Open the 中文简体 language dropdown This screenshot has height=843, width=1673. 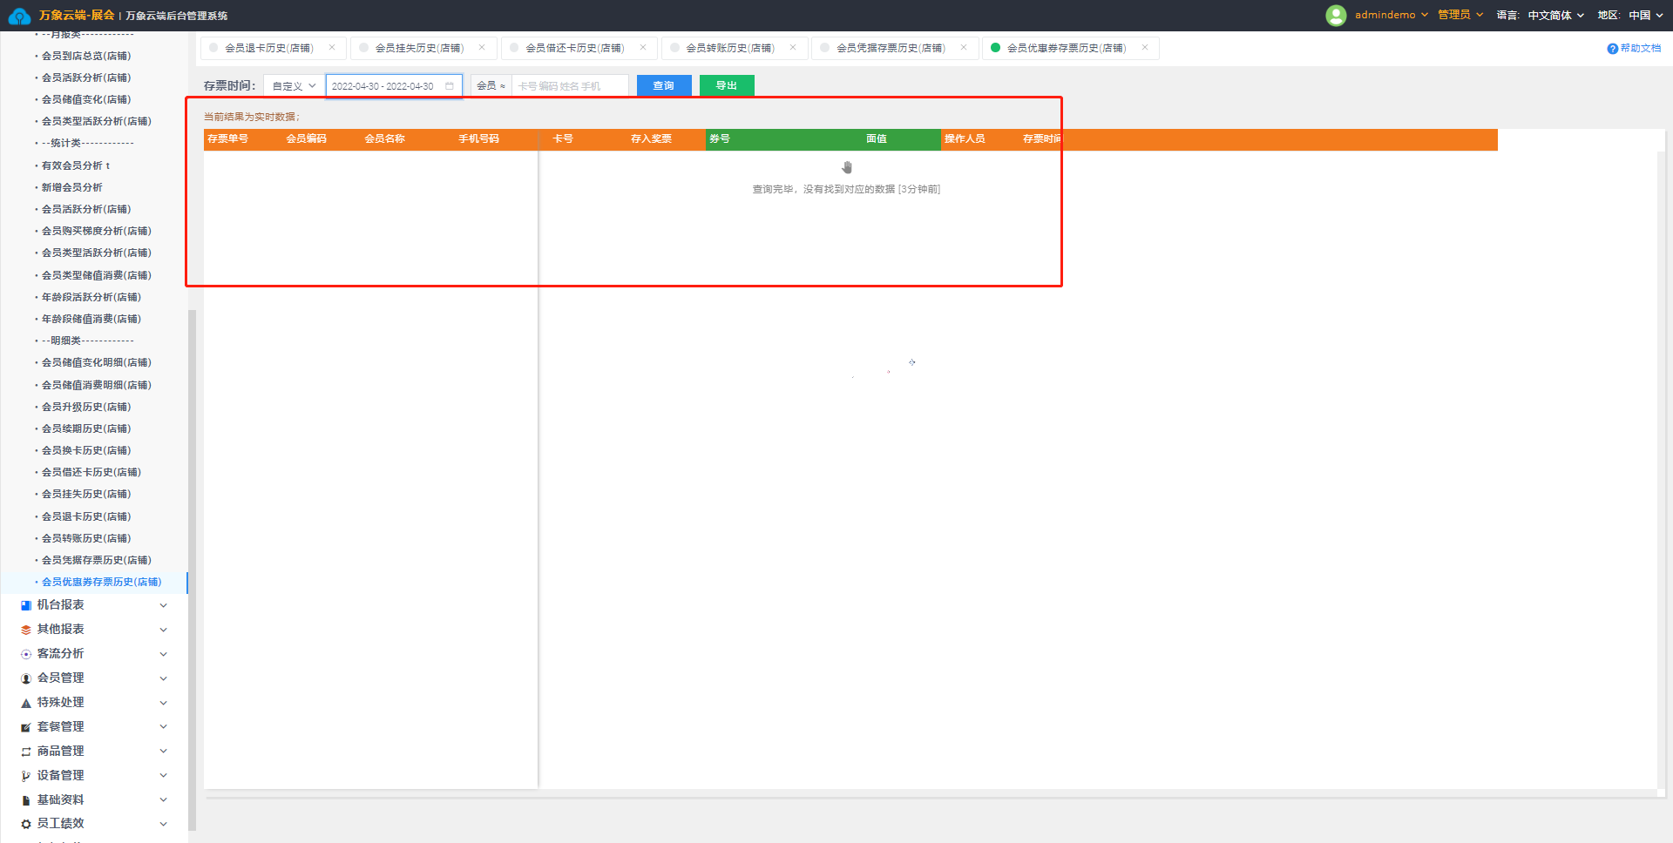[1556, 16]
